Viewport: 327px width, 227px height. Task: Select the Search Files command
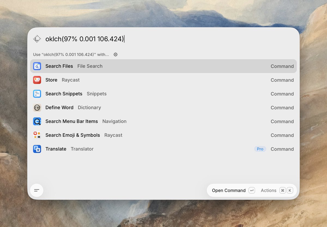(163, 66)
